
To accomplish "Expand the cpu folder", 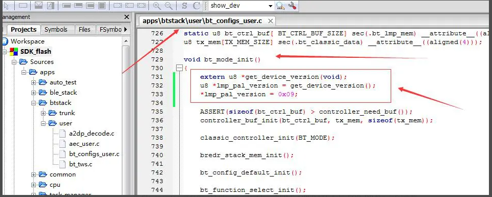I will [34, 185].
